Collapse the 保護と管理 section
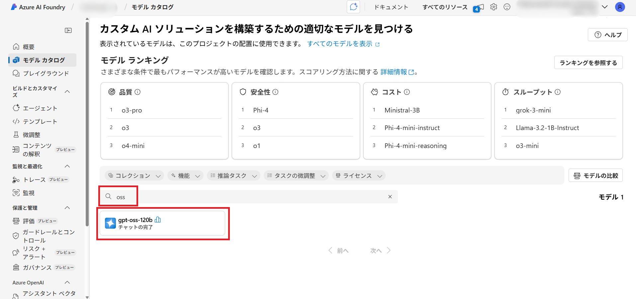The width and height of the screenshot is (636, 299). [67, 208]
